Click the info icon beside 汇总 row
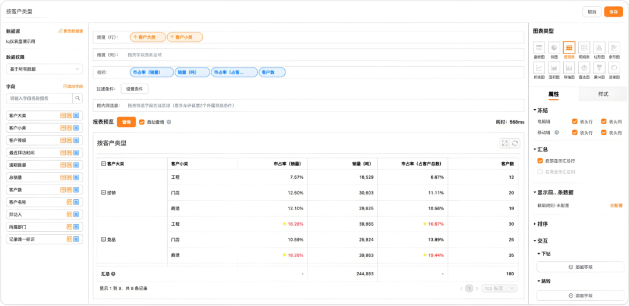This screenshot has height=306, width=629. coord(113,274)
